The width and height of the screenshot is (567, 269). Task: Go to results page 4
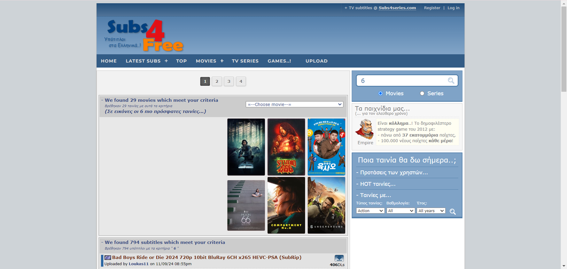241,81
